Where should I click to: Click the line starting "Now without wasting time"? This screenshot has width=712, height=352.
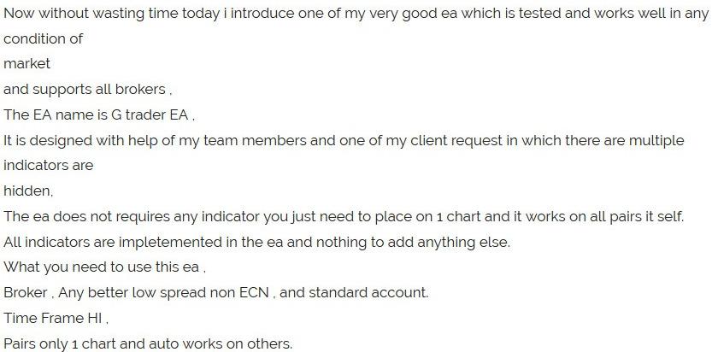point(356,15)
